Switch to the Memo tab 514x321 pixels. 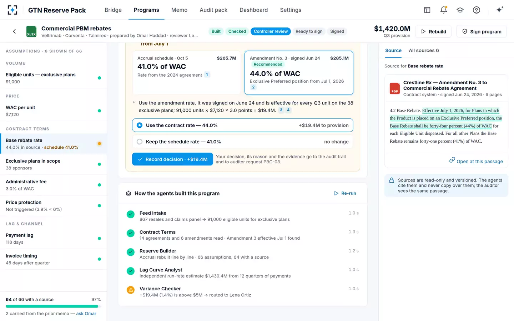[x=179, y=10]
